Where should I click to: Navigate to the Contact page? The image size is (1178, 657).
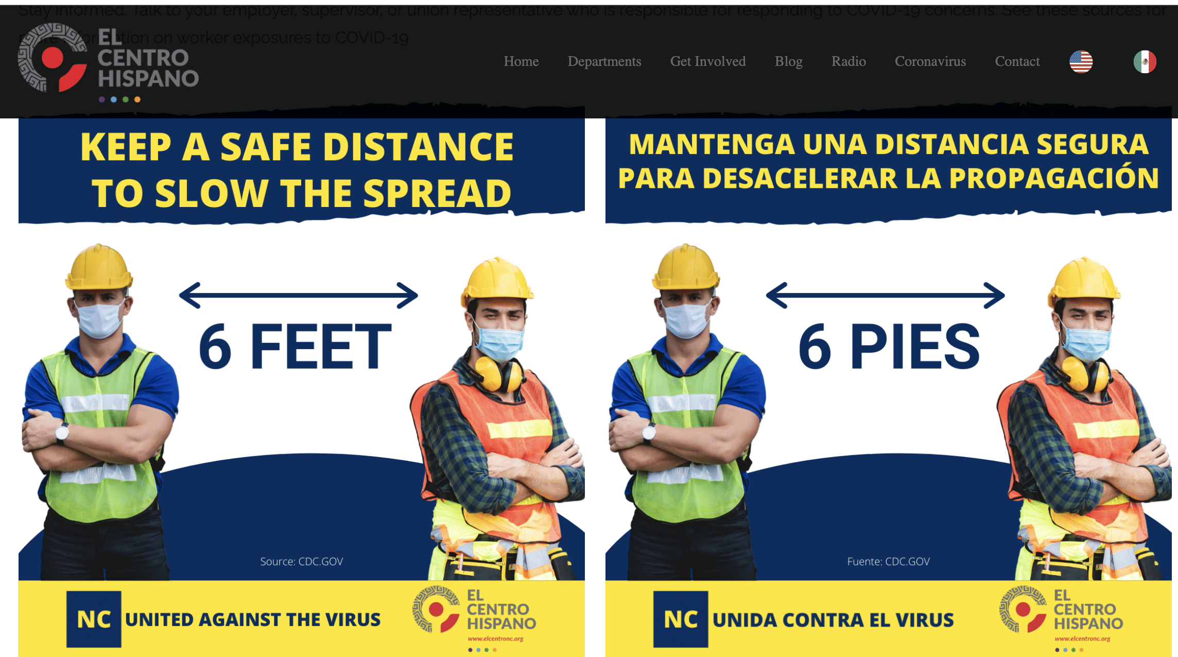pyautogui.click(x=1017, y=61)
